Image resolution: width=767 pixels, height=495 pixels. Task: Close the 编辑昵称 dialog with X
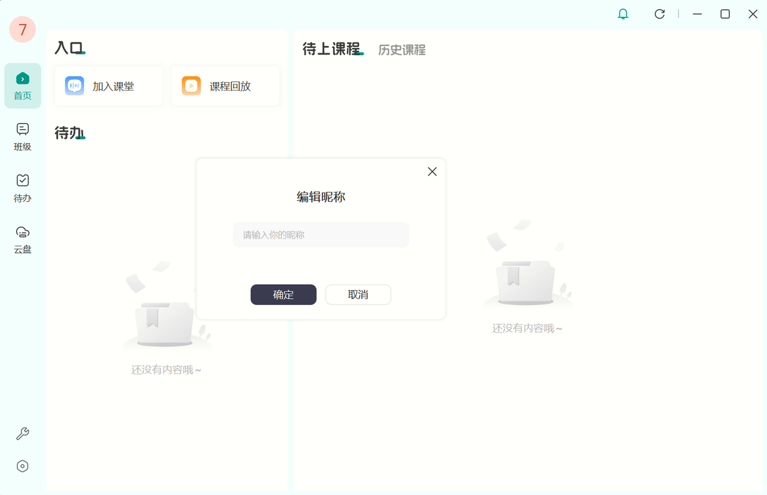coord(432,172)
